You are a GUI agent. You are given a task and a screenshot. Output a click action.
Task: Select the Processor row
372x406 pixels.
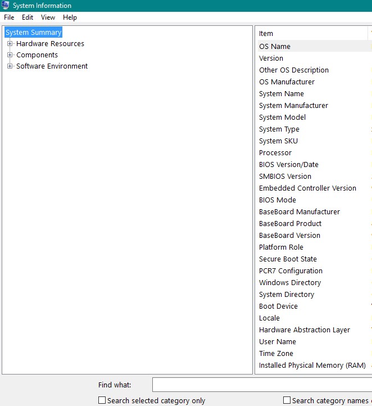click(315, 153)
